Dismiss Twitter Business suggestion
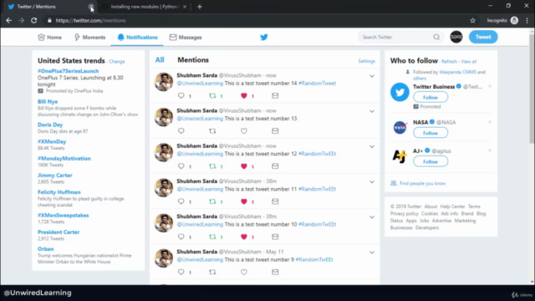 [x=490, y=86]
